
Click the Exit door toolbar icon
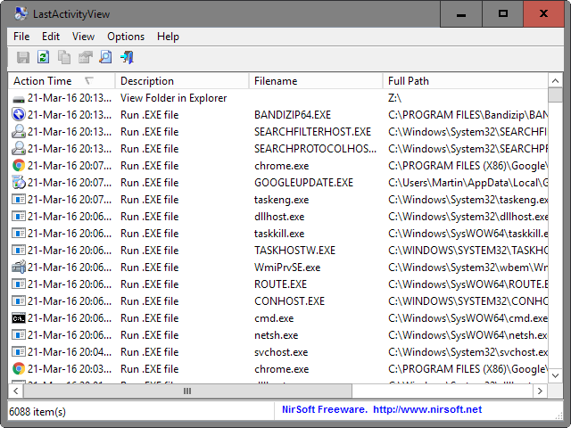(127, 57)
